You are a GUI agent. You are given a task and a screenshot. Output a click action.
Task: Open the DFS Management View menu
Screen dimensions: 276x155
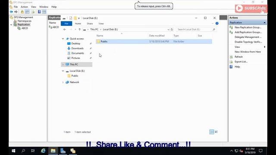(x=34, y=7)
